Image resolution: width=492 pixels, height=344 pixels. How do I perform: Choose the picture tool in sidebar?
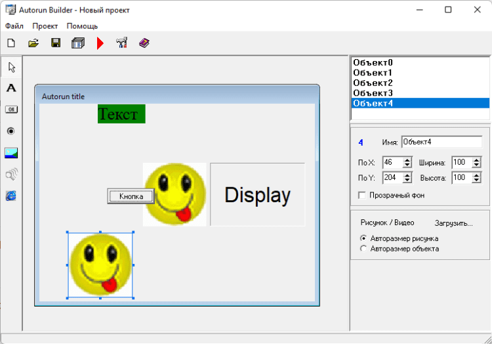coord(11,153)
